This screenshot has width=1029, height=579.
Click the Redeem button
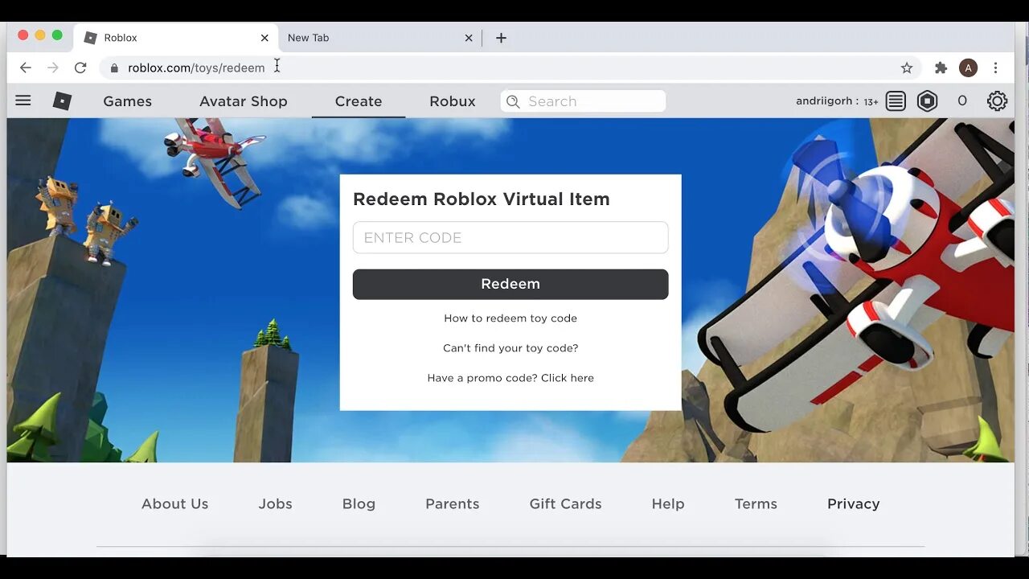(x=510, y=284)
